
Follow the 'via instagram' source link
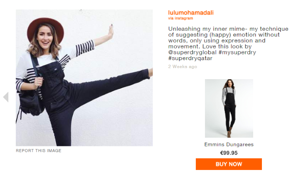click(x=180, y=18)
